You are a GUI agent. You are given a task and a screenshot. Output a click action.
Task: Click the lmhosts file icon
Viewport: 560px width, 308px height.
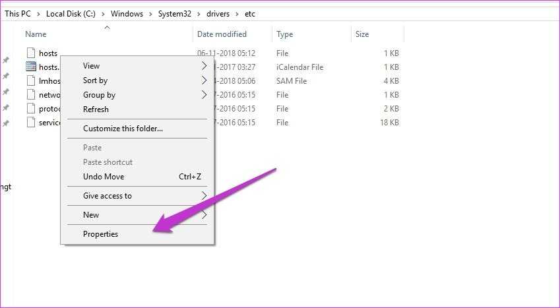(x=31, y=80)
